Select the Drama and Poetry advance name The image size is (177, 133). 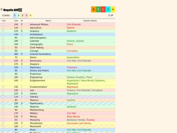tap(39, 71)
